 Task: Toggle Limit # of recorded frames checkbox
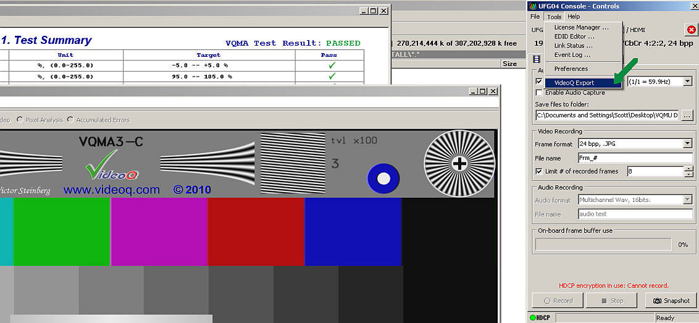point(539,171)
